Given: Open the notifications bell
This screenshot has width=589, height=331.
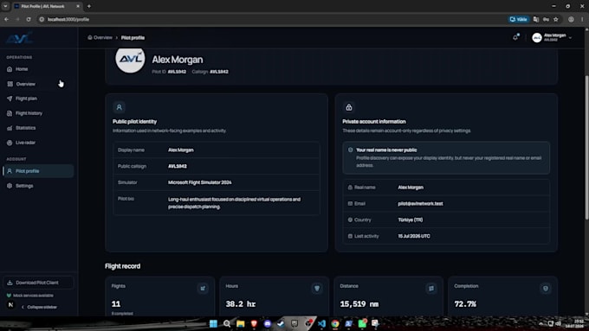Looking at the screenshot, I should (515, 37).
